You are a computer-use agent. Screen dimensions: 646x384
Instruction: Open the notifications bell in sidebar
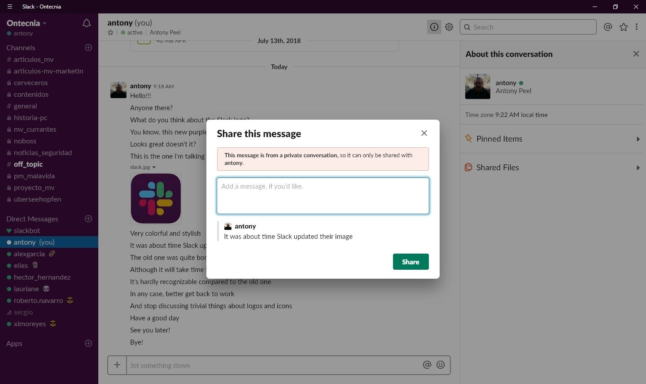tap(87, 23)
